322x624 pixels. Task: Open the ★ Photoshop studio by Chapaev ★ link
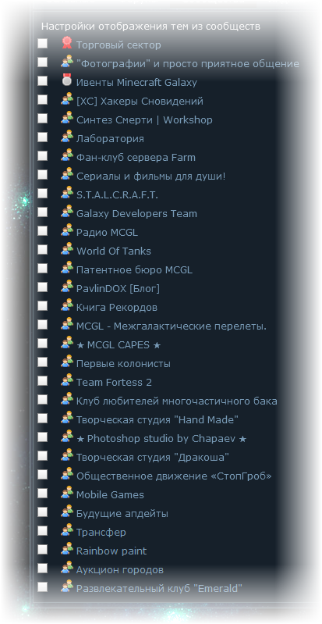click(161, 439)
